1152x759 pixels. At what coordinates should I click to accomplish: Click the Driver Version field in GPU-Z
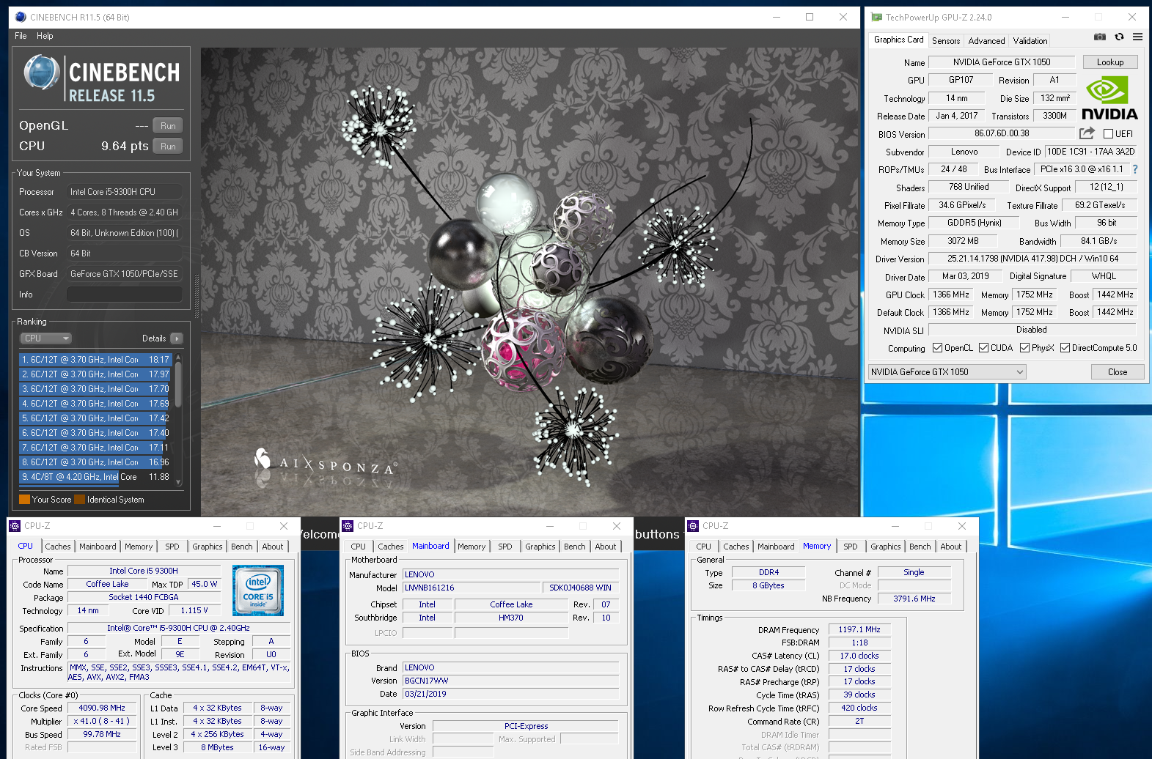pos(1032,259)
